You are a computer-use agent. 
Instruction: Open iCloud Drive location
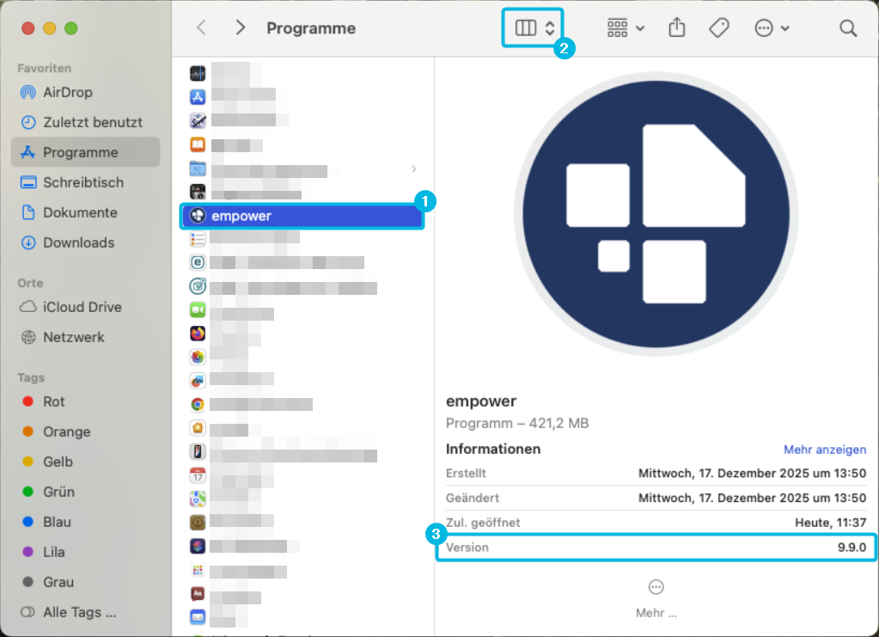(85, 307)
